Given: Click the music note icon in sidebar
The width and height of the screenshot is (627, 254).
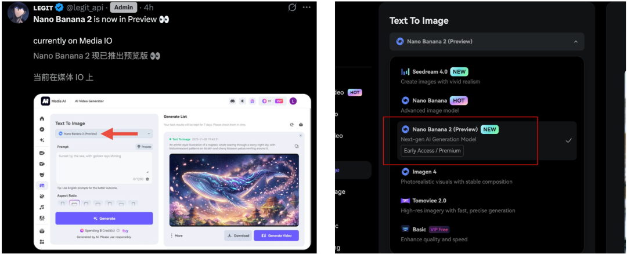Looking at the screenshot, I should tap(42, 207).
